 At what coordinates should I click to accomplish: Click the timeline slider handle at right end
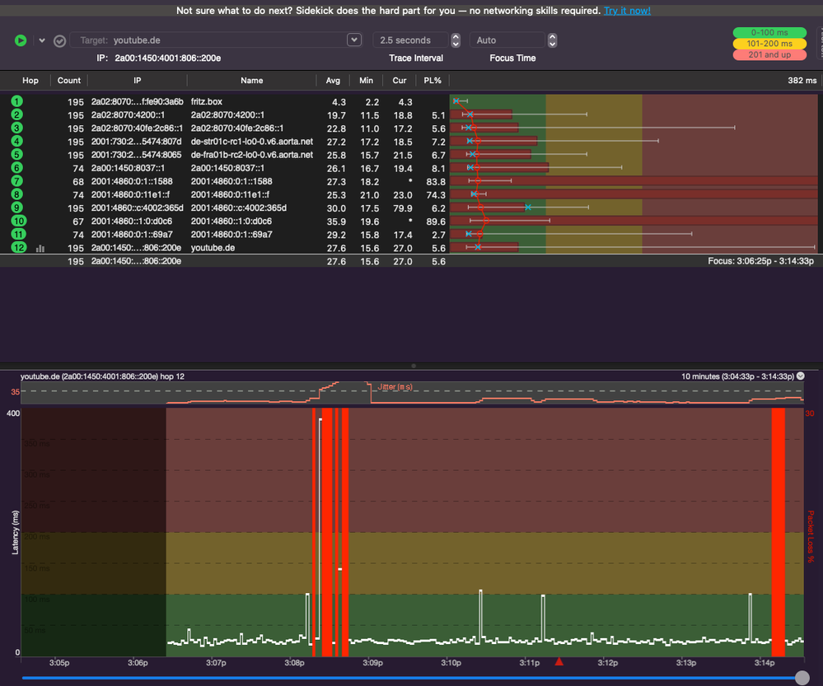pyautogui.click(x=802, y=677)
